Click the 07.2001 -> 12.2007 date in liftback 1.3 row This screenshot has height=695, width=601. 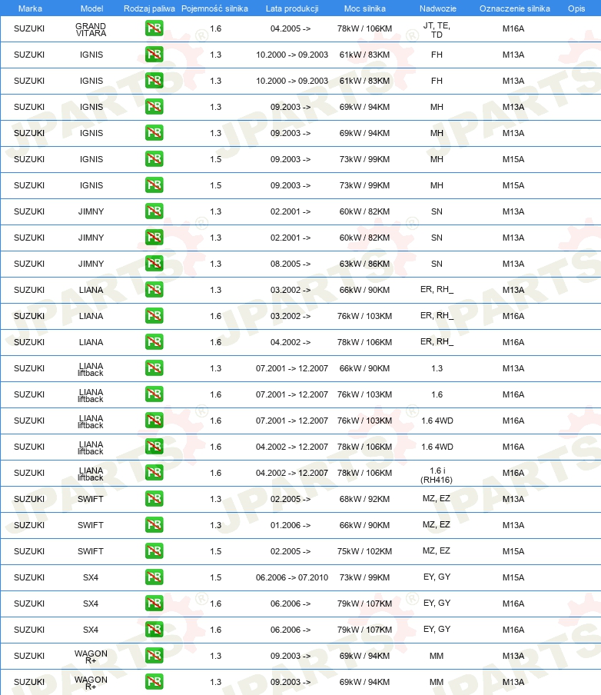point(292,369)
